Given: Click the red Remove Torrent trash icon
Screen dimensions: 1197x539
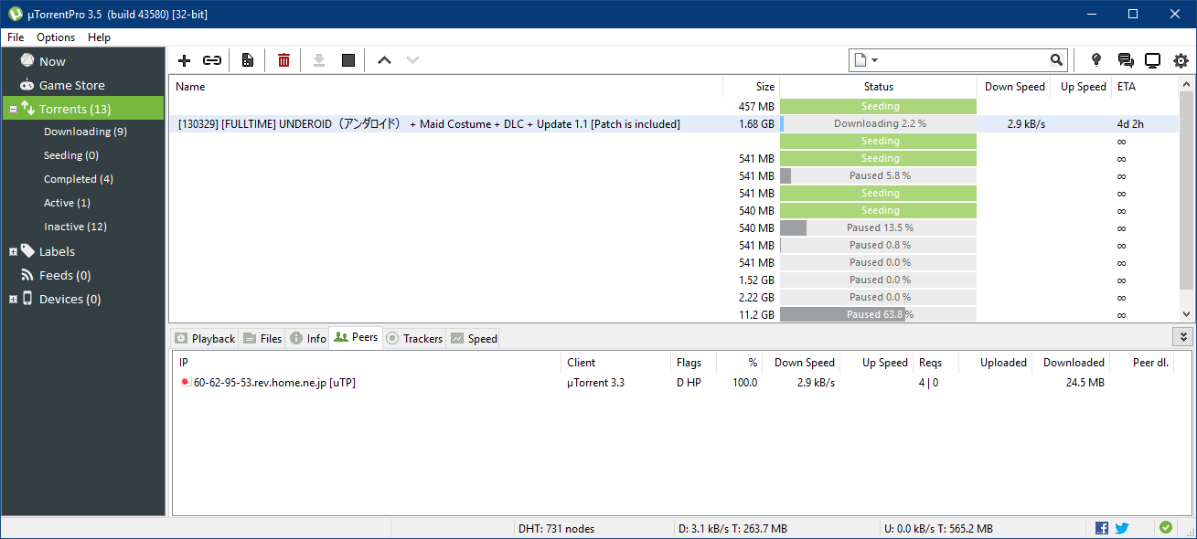Looking at the screenshot, I should pos(283,60).
